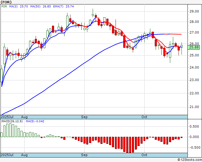Open the 12Stocks.com copyright link
Screen dimensions: 202x162
click(x=190, y=160)
